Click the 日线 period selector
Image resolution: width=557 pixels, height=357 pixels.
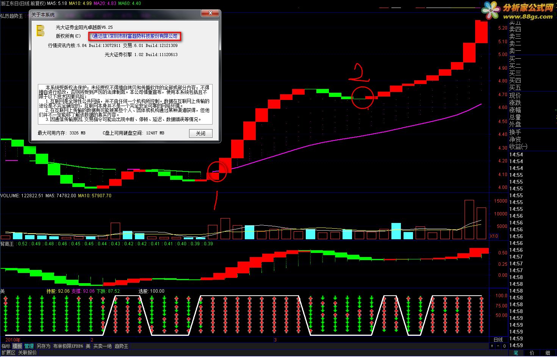pos(498,340)
